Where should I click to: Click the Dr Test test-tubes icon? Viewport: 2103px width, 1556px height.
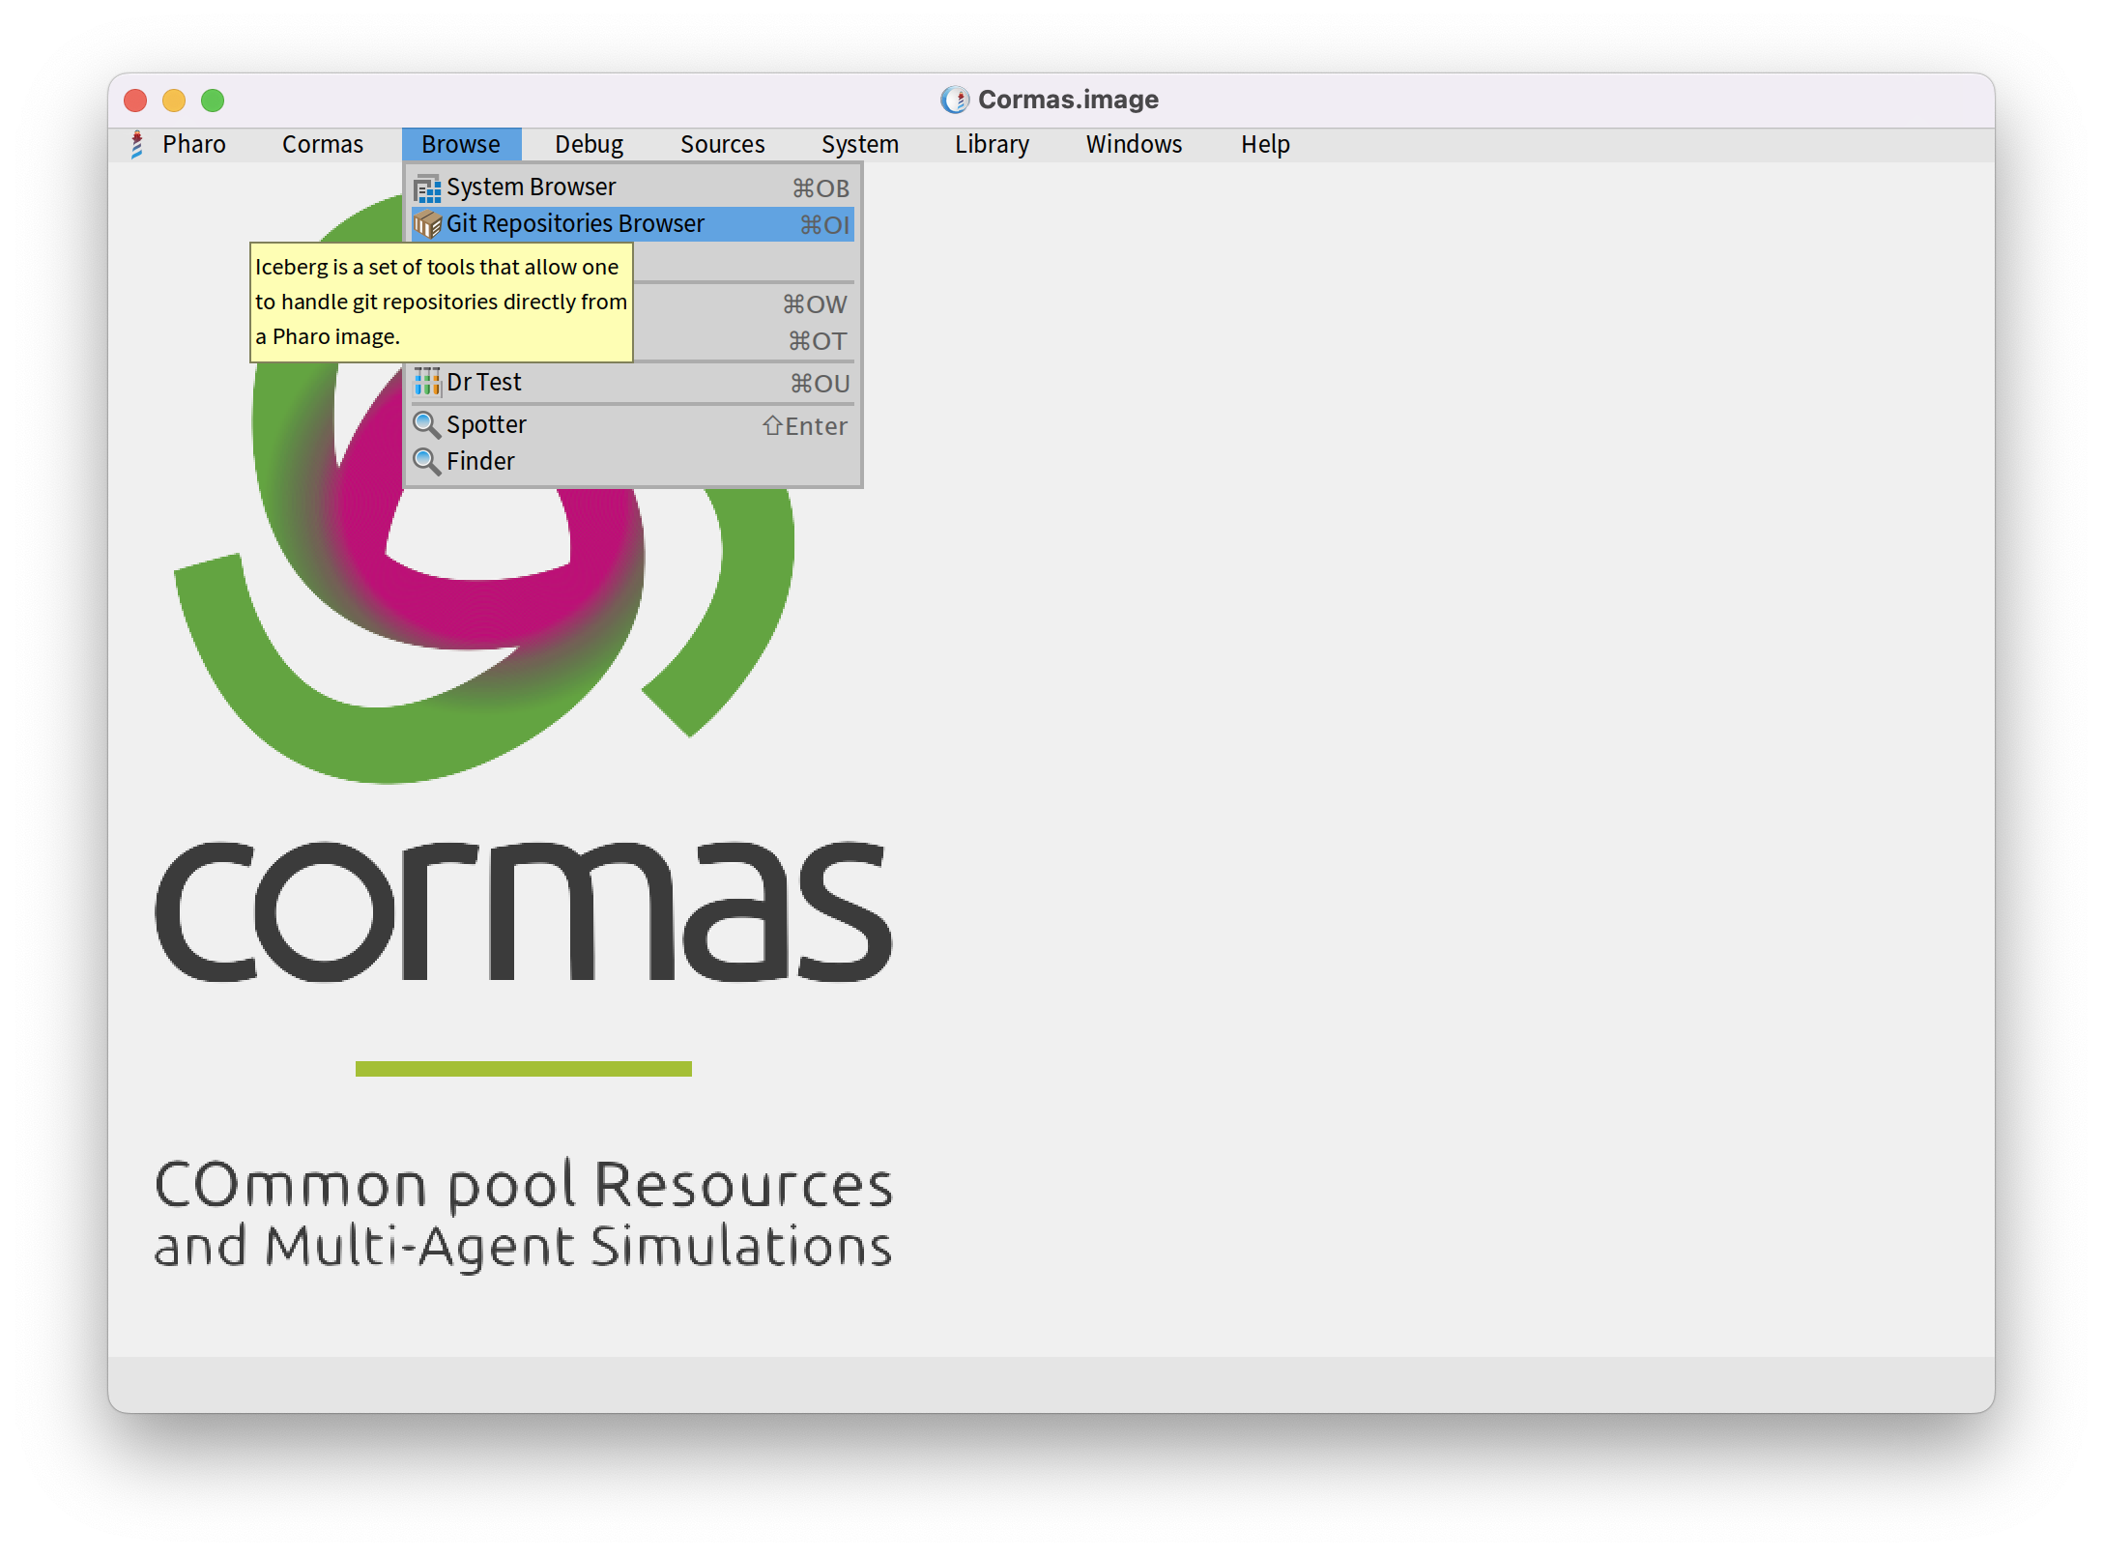[x=427, y=383]
